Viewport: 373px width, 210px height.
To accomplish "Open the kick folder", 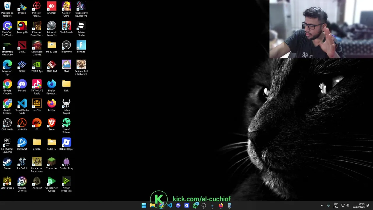I will pyautogui.click(x=66, y=86).
